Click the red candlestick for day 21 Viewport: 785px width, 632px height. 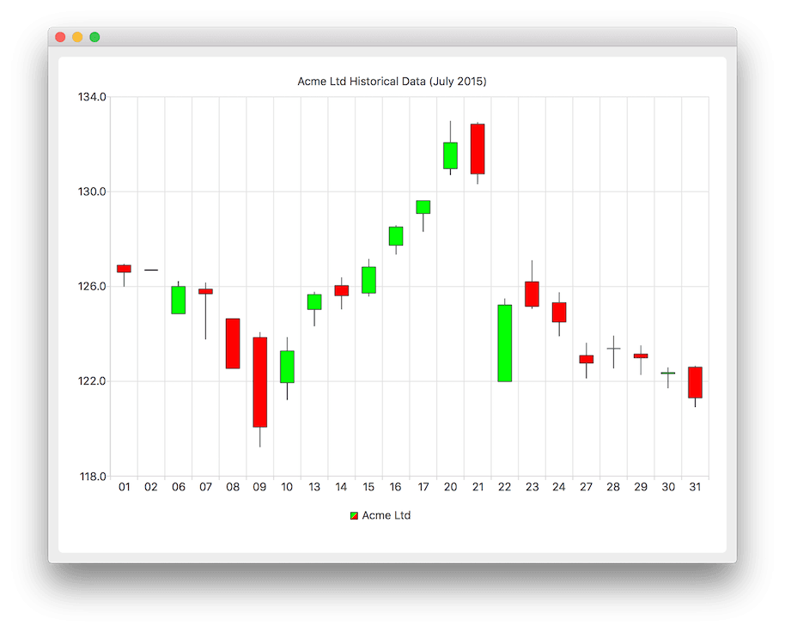478,149
